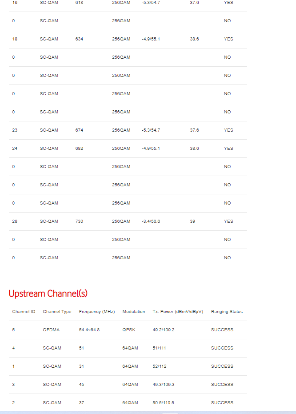Select the Modulation column header
The image size is (296, 414).
coord(134,312)
